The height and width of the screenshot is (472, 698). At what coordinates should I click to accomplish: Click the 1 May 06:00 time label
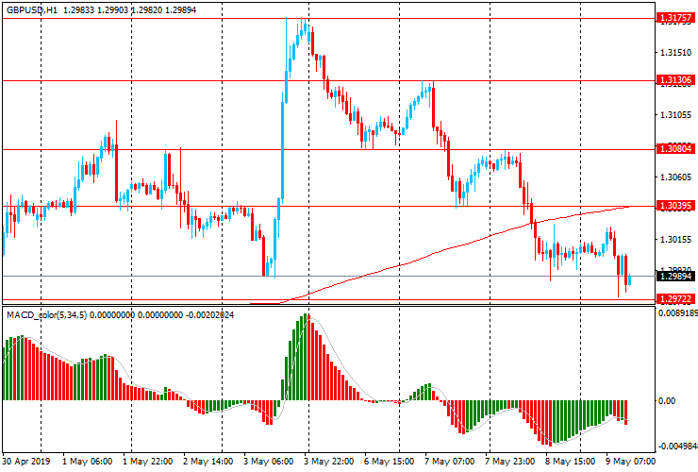point(87,461)
